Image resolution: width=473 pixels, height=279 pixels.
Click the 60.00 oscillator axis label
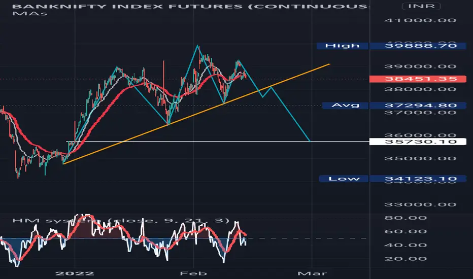coord(406,232)
